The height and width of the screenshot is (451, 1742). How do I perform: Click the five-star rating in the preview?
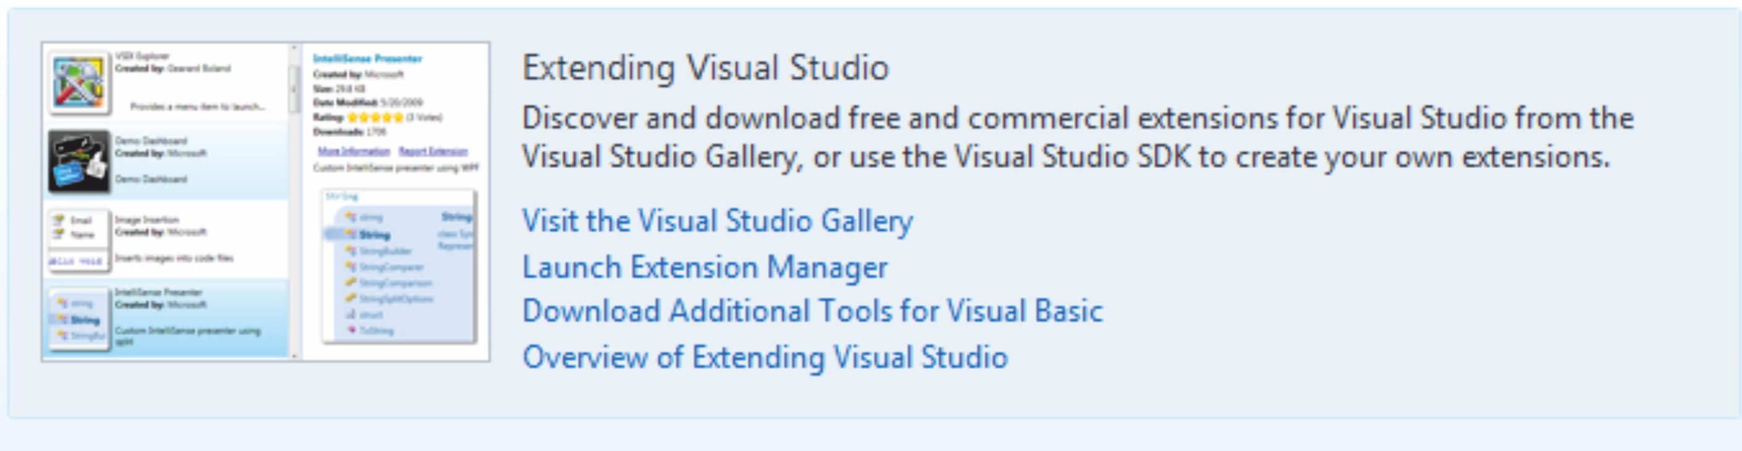(376, 117)
